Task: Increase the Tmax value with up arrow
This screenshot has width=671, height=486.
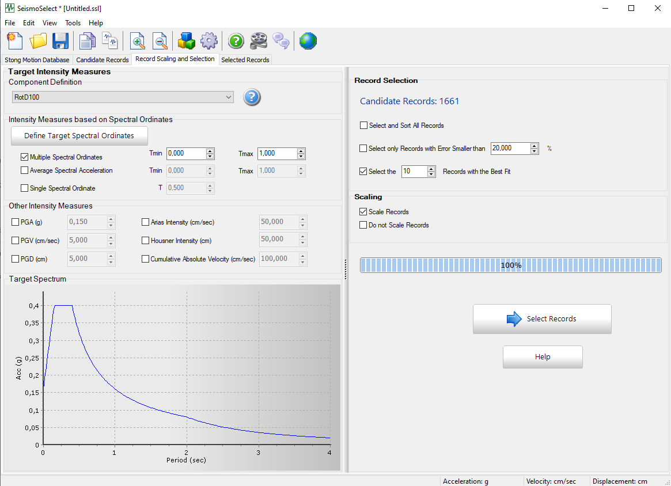Action: pos(301,151)
